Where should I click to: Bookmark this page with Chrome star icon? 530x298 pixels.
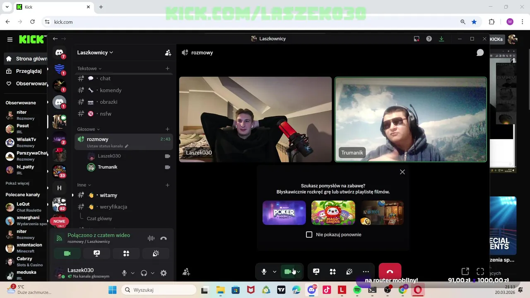(474, 22)
